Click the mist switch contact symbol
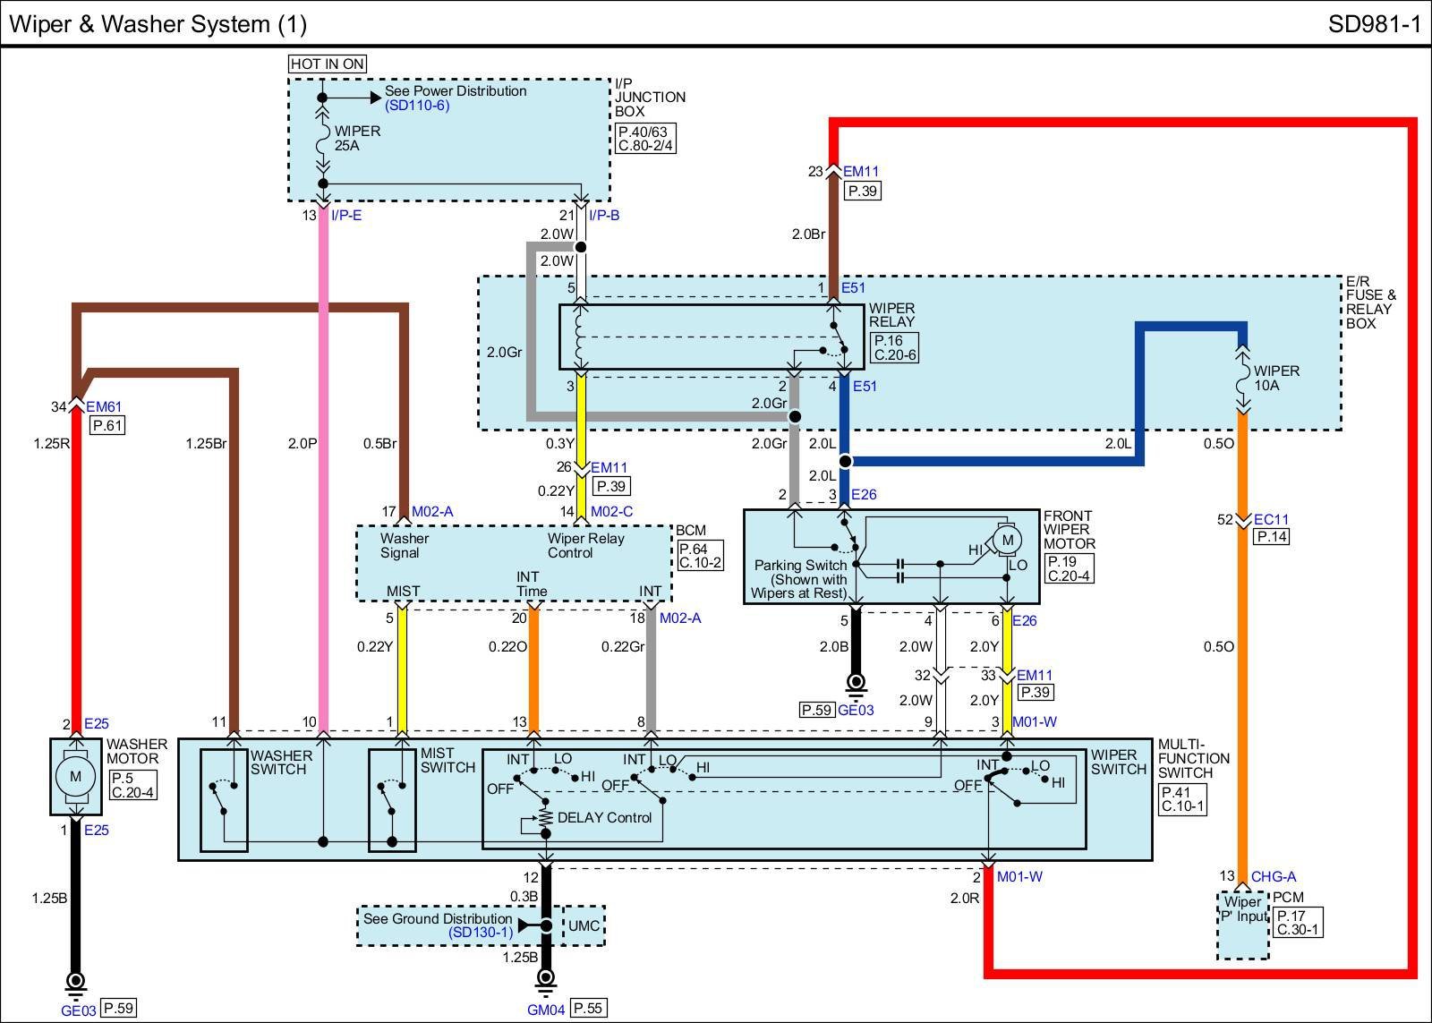The height and width of the screenshot is (1023, 1432). click(391, 798)
